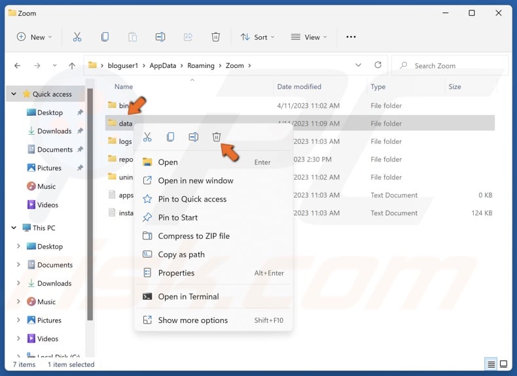Choose Show more options
Viewport: 517px width, 376px height.
pos(213,320)
